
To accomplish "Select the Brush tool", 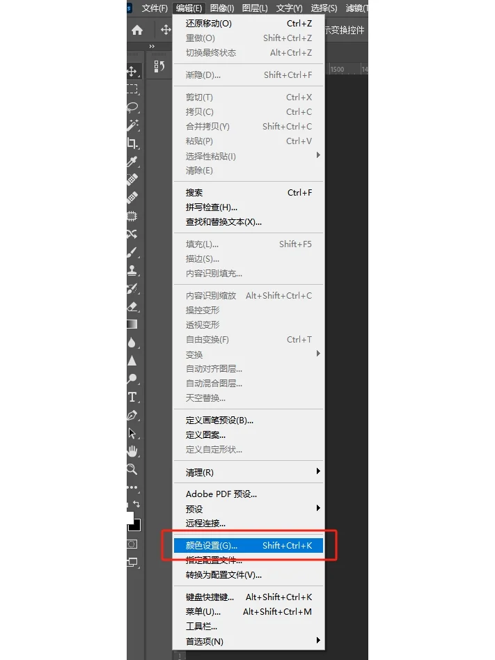I will click(132, 252).
